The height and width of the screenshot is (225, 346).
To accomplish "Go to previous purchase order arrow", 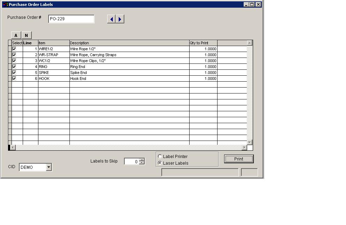I will pyautogui.click(x=111, y=19).
